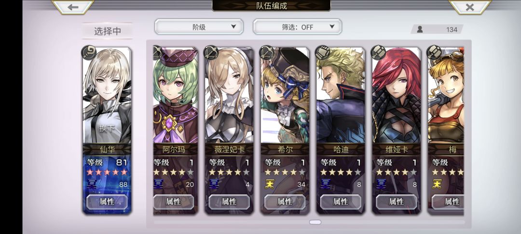View 属性 of 维娅卡
This screenshot has height=234, width=521.
click(397, 202)
